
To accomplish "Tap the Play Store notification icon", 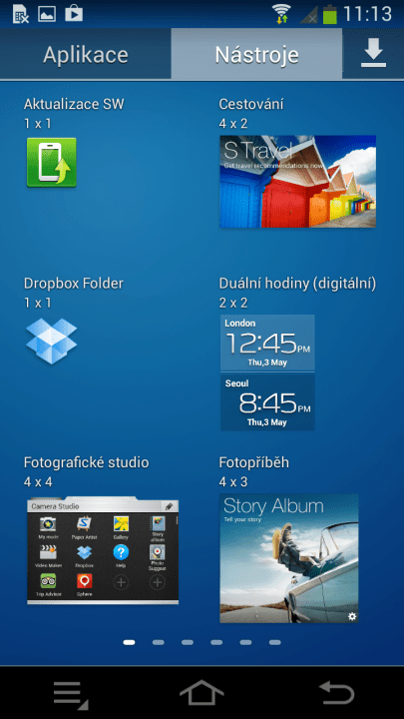I will (x=74, y=13).
